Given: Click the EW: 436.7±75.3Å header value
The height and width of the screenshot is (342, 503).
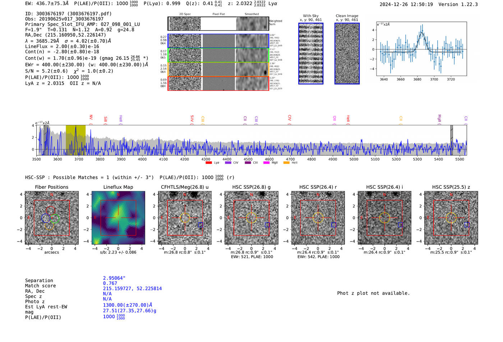Looking at the screenshot, I should pos(47,3).
